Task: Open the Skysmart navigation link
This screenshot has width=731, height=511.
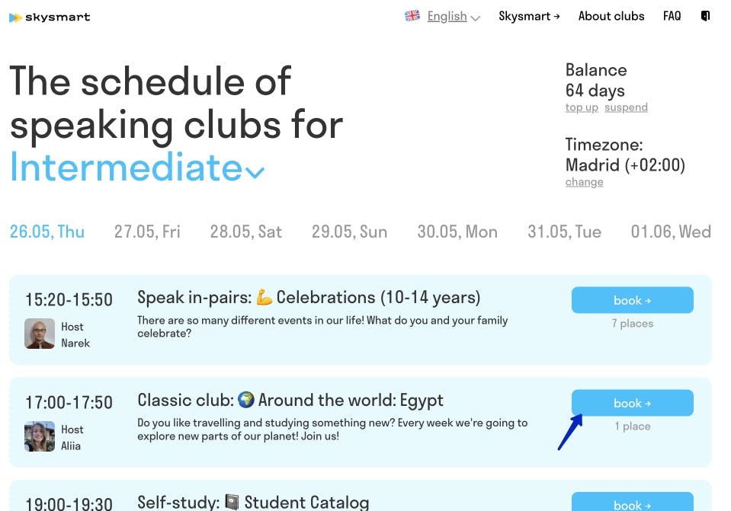Action: tap(529, 16)
